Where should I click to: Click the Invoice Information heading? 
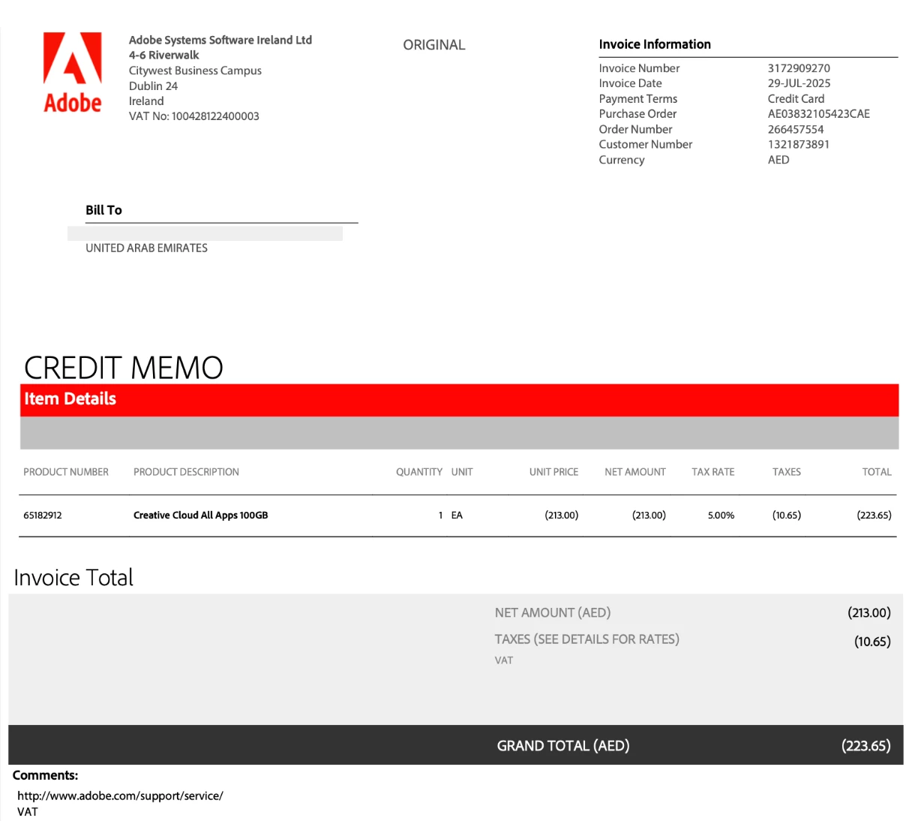tap(654, 44)
